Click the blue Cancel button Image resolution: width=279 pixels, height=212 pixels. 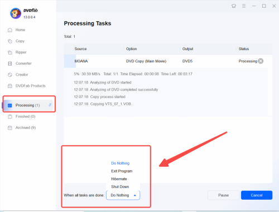(x=257, y=195)
